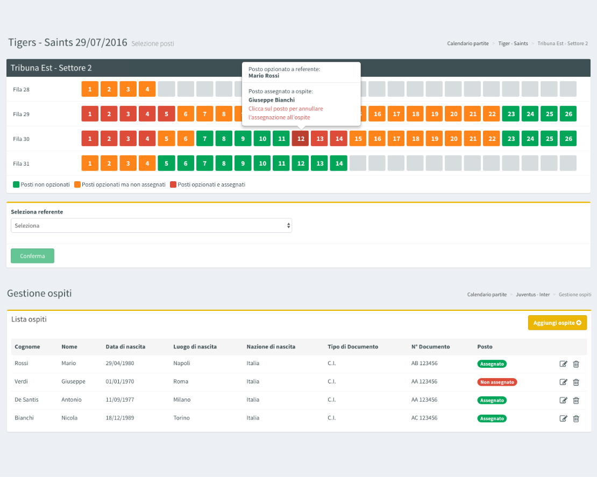597x477 pixels.
Task: Click edit icon for guest Verdi
Action: 563,382
